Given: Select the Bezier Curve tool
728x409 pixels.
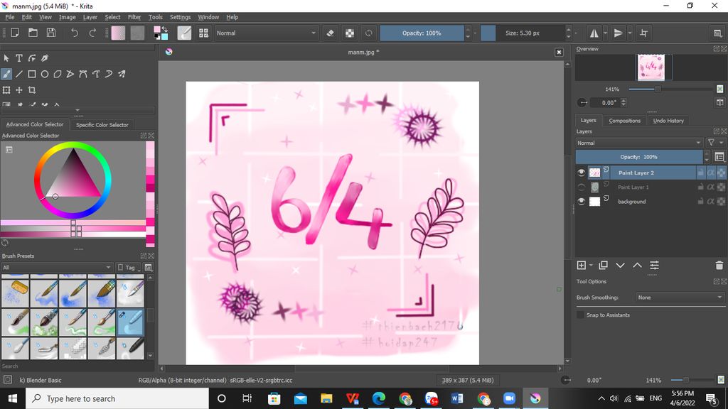Looking at the screenshot, I should point(82,74).
